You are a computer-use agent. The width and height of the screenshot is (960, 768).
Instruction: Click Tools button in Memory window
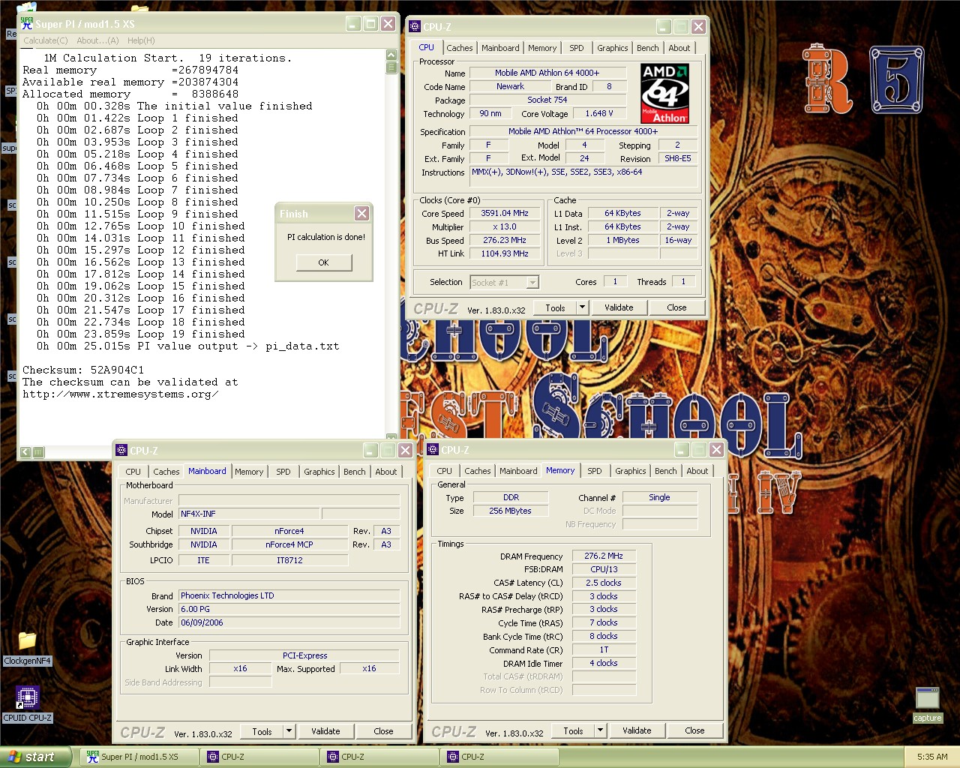click(x=573, y=730)
